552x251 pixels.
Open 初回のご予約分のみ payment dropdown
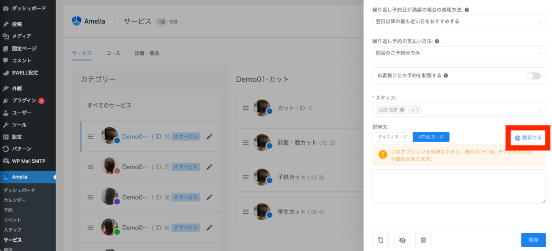point(459,53)
